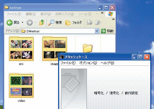Screen dimensions: 154x109
Task: Click the Move To folder toolbar icon
Action: coord(90,23)
